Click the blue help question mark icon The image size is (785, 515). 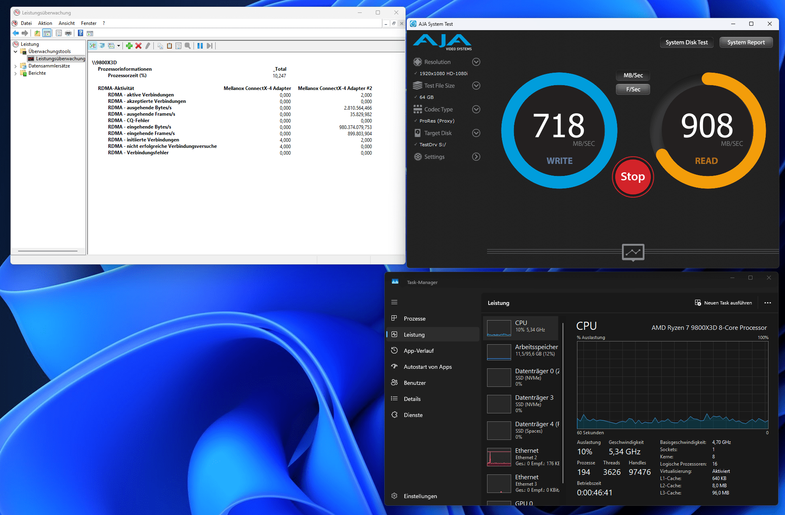(81, 33)
